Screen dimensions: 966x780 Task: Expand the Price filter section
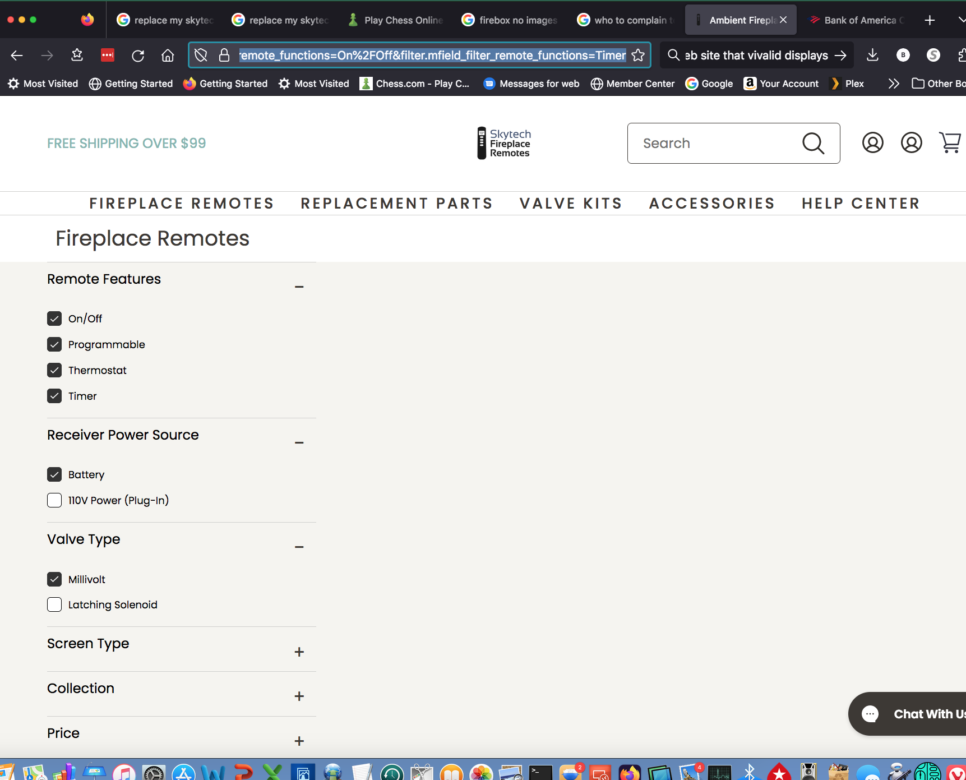point(299,741)
